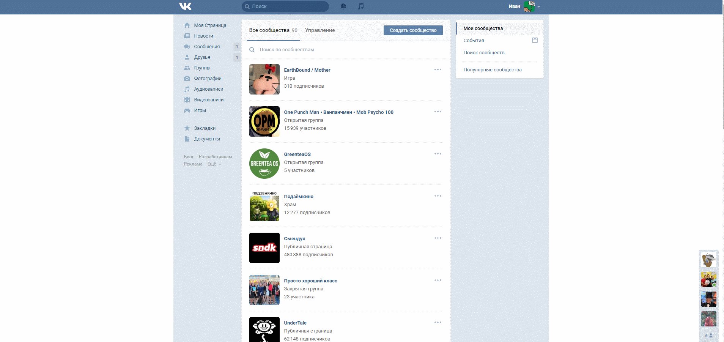This screenshot has height=342, width=724.
Task: Click the Иван profile avatar in header
Action: tap(529, 6)
